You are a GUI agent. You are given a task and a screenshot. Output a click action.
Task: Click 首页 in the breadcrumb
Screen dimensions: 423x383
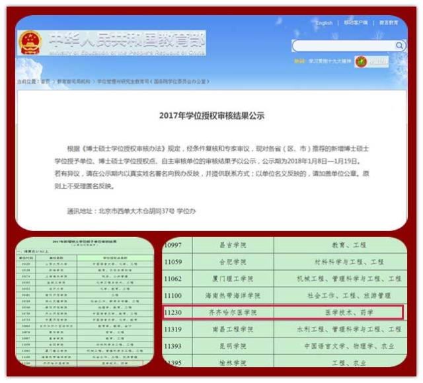44,81
